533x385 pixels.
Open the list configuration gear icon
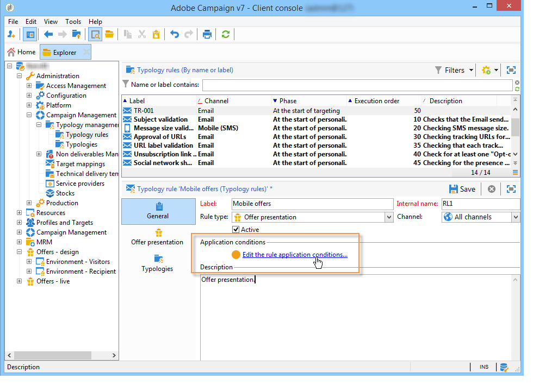click(486, 70)
